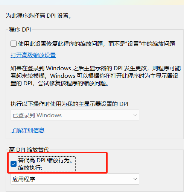Click the 程序 DPI group title

coord(20,30)
